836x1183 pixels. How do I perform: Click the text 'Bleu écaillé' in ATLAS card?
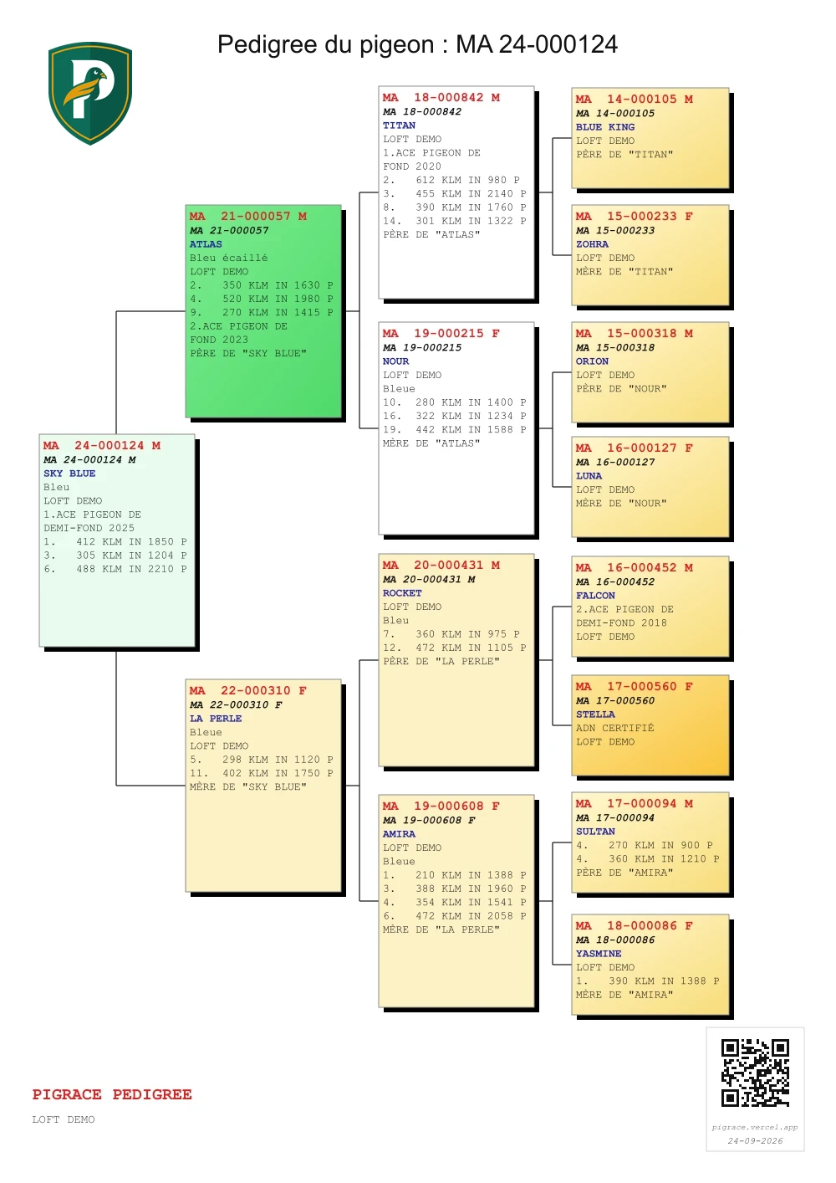(x=229, y=258)
